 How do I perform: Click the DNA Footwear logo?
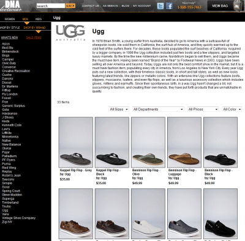pos(11,6)
